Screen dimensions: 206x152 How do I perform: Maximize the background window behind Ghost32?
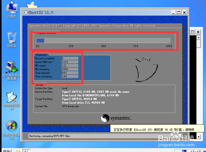193,32
